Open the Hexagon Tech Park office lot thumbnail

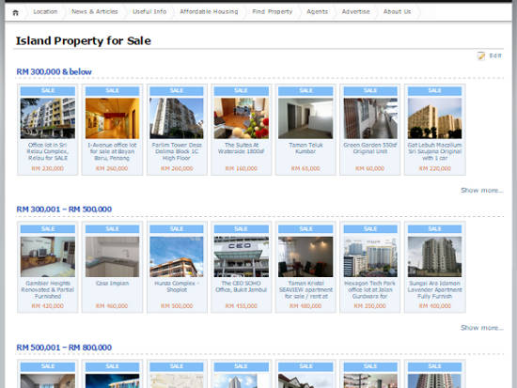click(370, 256)
